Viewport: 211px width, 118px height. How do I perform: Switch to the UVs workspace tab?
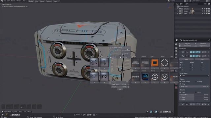[x=37, y=1]
